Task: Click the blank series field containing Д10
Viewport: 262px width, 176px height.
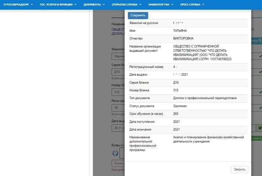Action: pos(118,72)
